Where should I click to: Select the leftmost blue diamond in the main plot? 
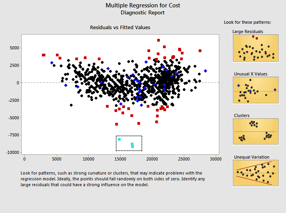point(52,63)
